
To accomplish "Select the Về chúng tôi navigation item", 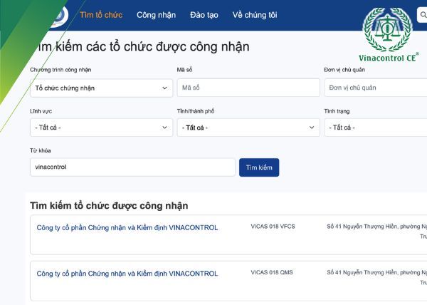I will click(x=254, y=15).
